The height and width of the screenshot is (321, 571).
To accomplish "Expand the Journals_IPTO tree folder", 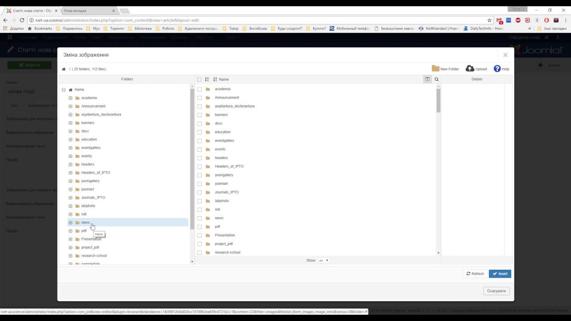I will point(70,198).
